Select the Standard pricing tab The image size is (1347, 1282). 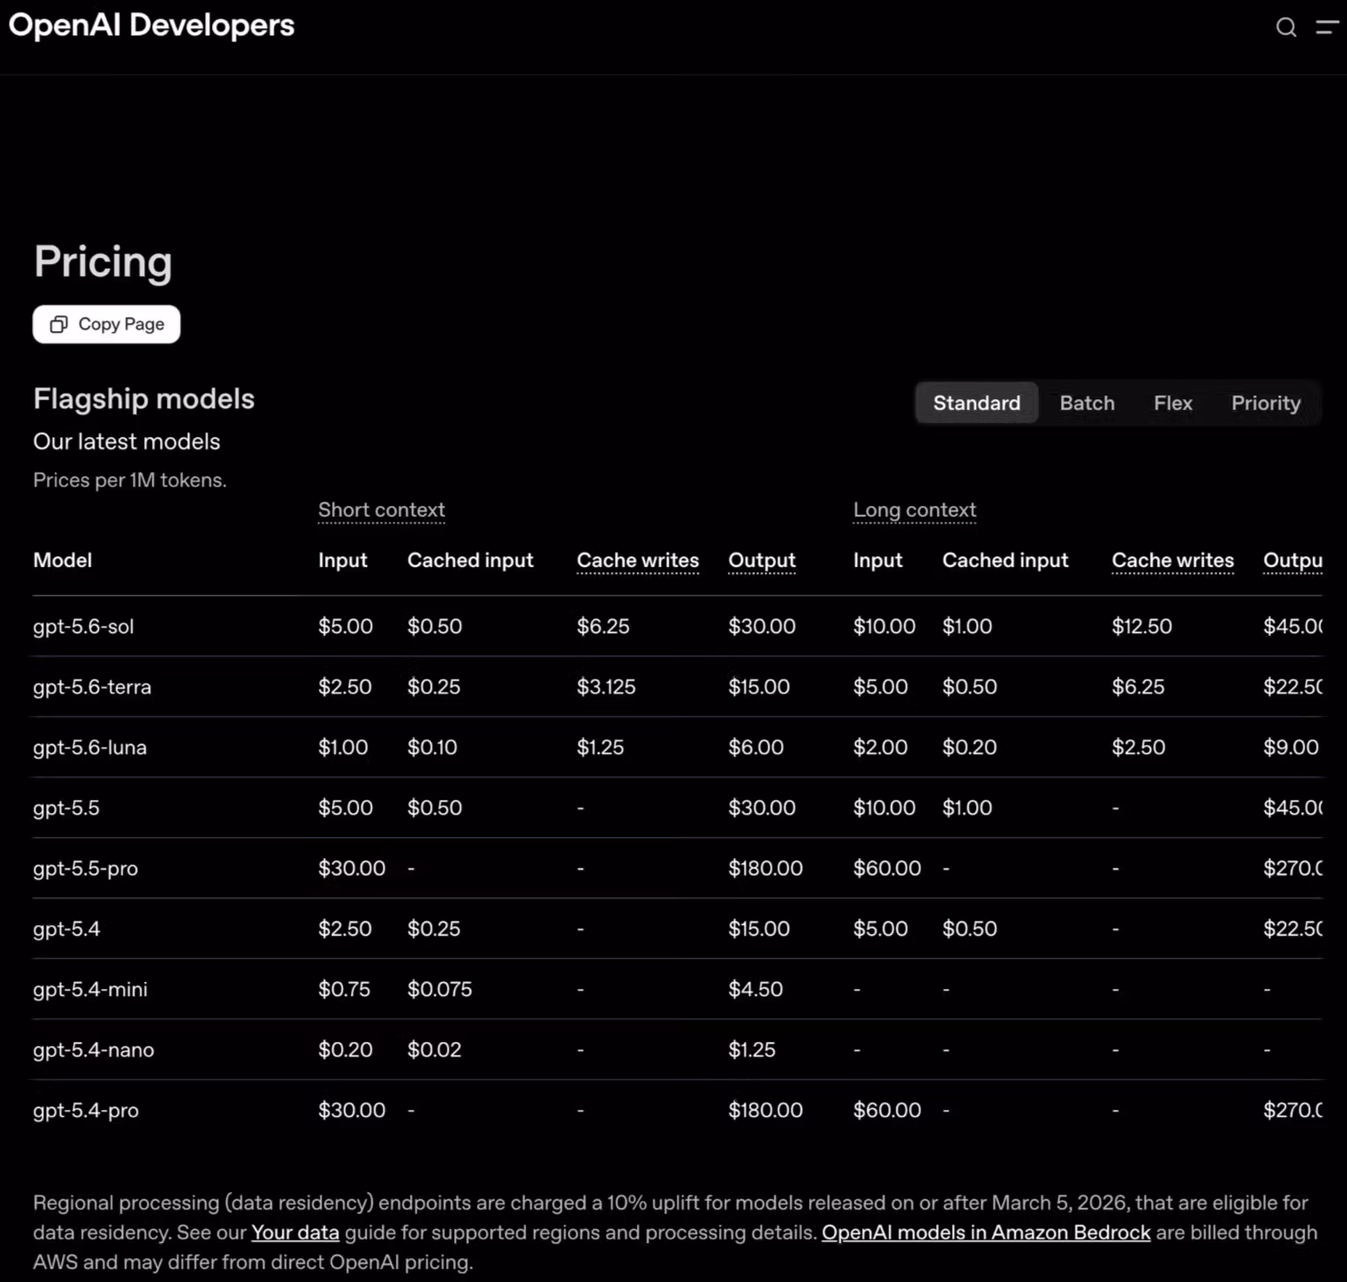pyautogui.click(x=976, y=403)
